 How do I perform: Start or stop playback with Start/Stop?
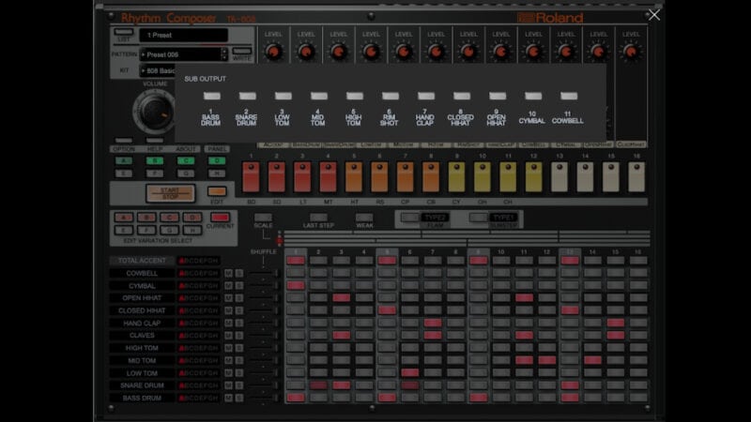(171, 193)
